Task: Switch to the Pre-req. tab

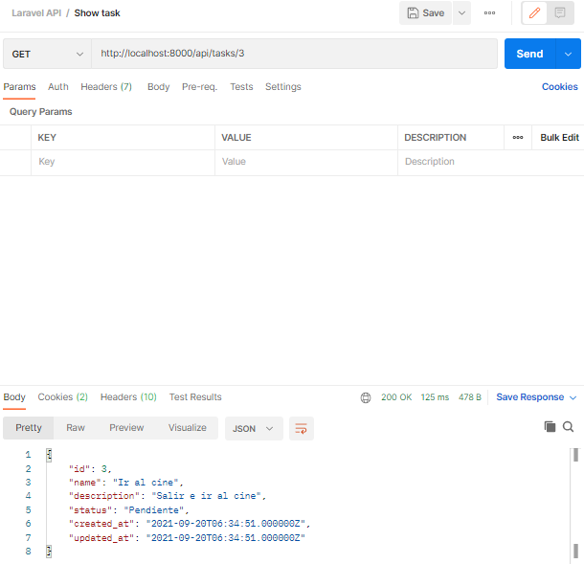Action: pos(200,87)
